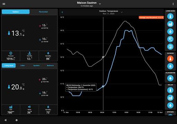Click the Average over the period label
Viewport: 177px width, 124px height.
(151, 18)
